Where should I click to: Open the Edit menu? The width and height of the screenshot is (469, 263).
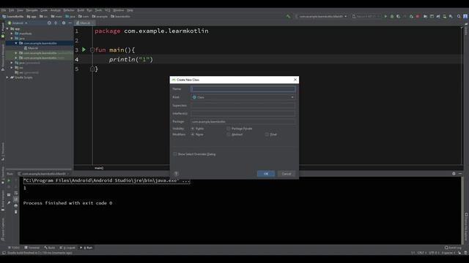click(12, 10)
